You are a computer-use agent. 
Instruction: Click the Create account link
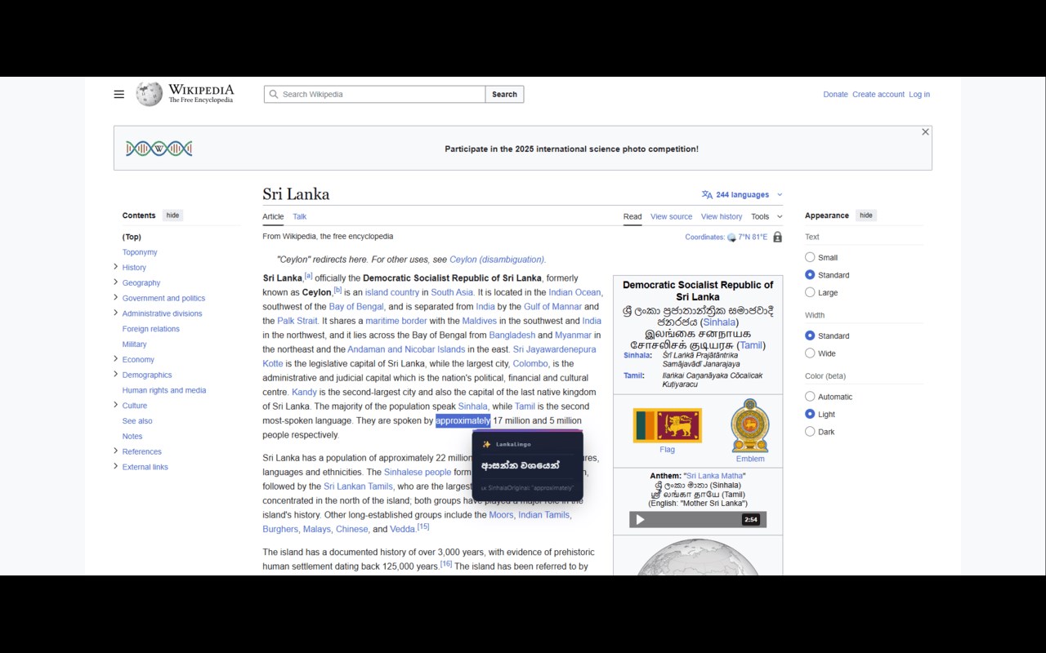(878, 95)
